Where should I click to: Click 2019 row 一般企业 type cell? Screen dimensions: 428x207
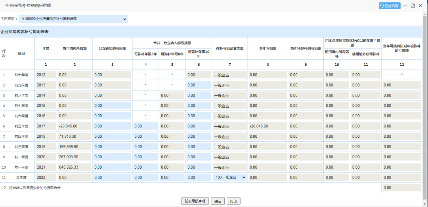(229, 147)
